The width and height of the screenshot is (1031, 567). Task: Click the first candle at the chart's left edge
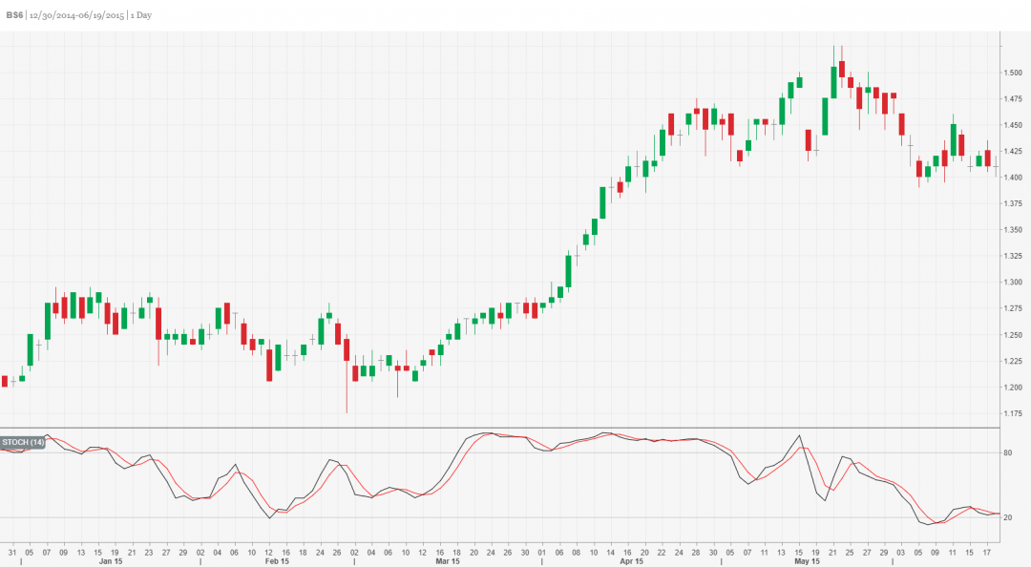7,382
